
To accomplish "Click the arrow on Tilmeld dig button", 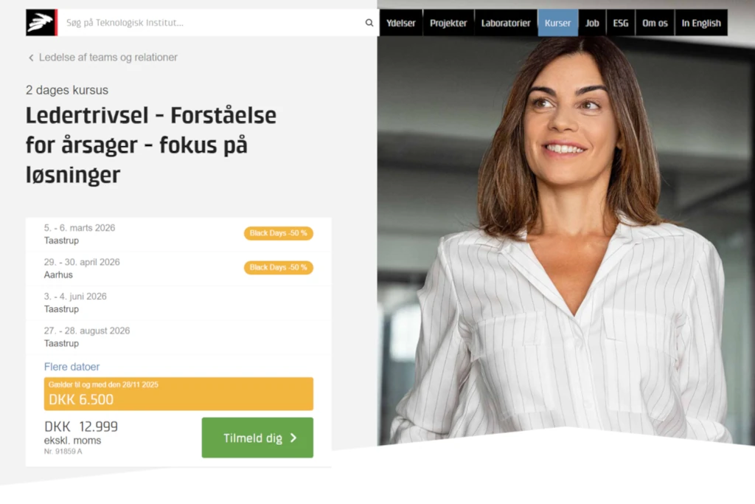I will (x=293, y=438).
